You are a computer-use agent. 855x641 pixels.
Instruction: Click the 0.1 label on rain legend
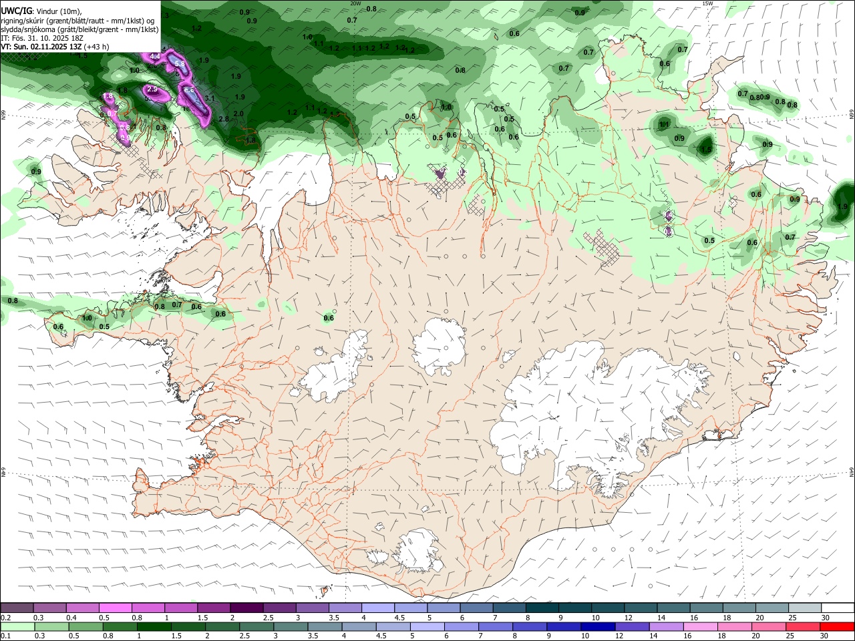6,636
